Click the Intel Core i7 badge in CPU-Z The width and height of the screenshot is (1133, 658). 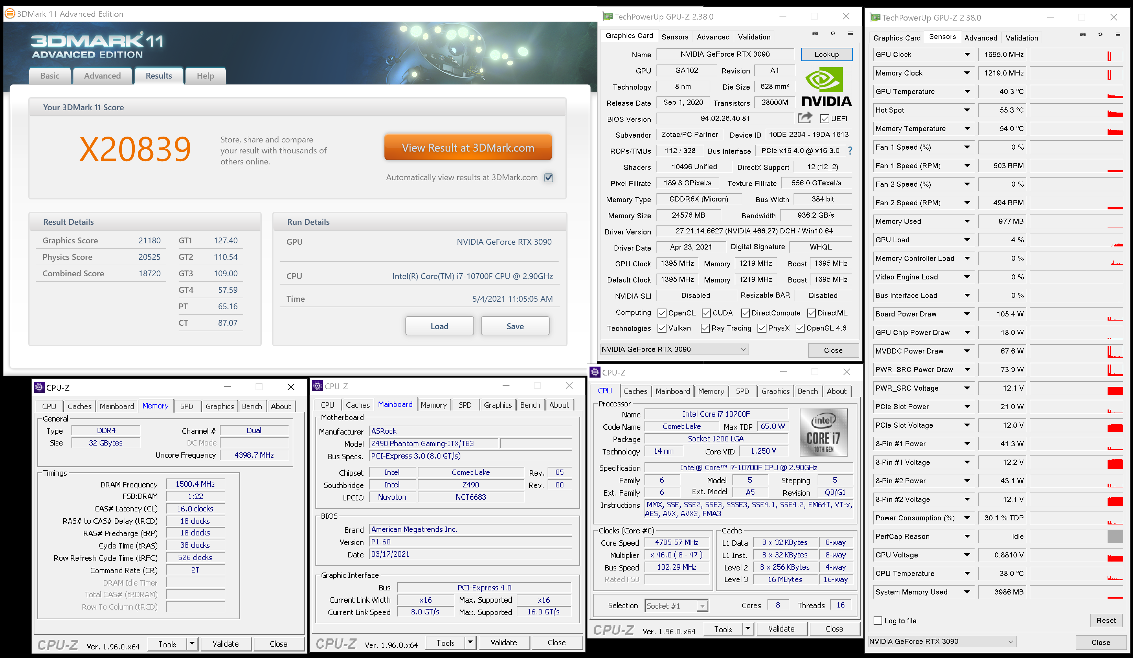tap(823, 432)
